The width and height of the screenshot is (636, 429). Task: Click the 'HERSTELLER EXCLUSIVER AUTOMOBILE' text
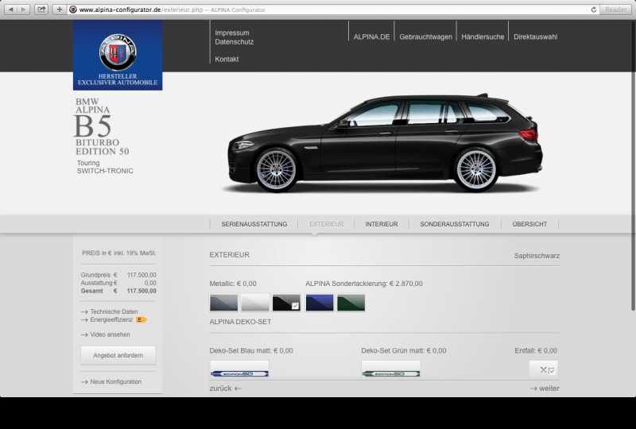[x=118, y=79]
